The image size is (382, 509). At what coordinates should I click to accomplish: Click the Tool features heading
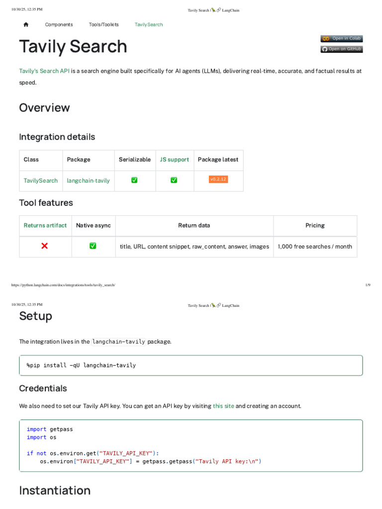pos(46,203)
